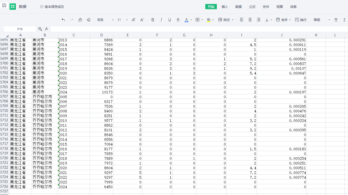Increase font size with A+ icon

point(134,20)
